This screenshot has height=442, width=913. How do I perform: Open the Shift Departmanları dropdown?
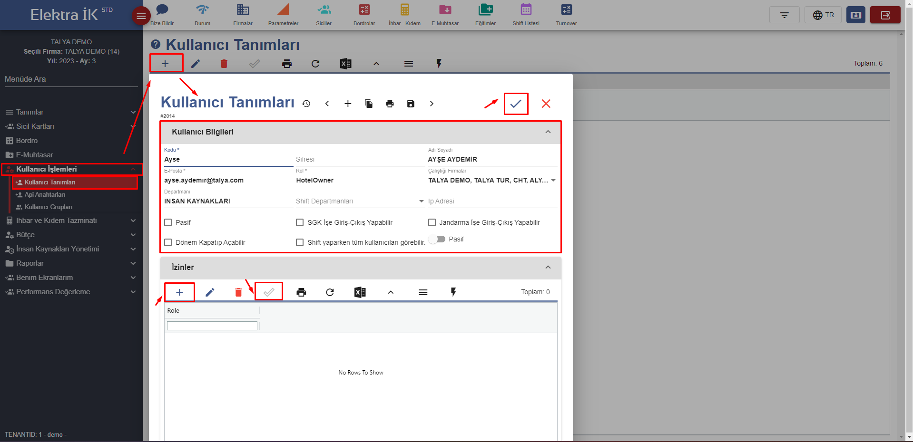421,202
